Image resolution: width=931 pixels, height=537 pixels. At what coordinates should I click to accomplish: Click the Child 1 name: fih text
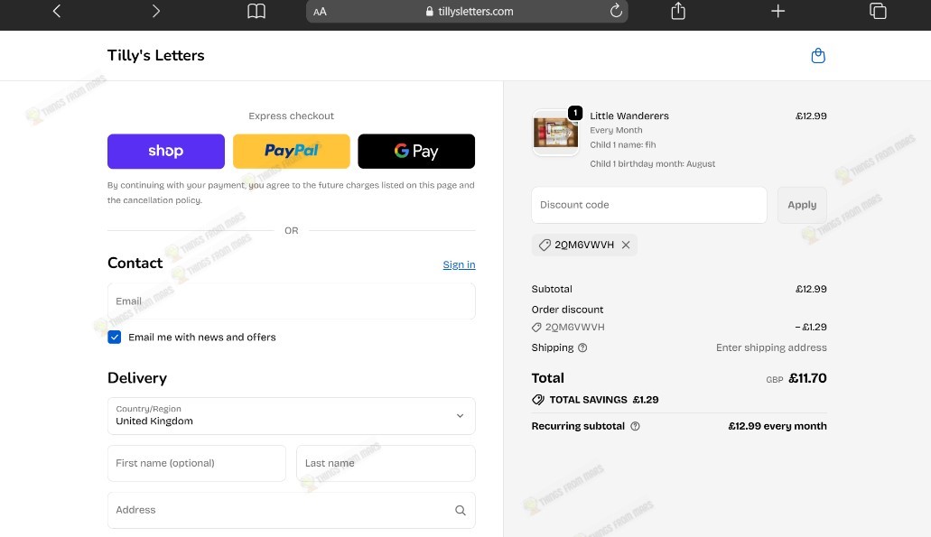pos(623,144)
